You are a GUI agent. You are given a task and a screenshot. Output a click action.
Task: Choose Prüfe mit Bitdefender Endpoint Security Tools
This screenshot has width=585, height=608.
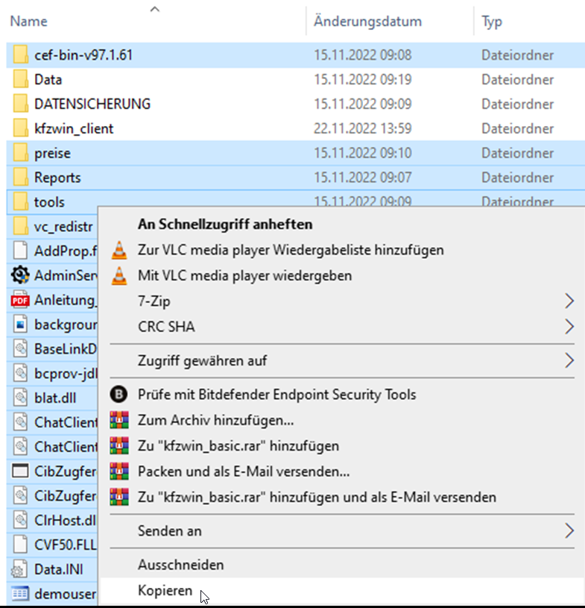277,395
